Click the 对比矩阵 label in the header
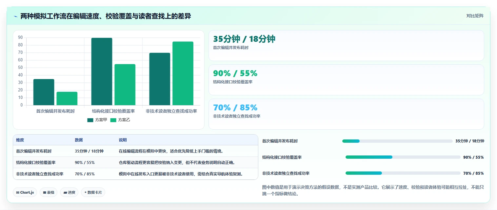 click(x=475, y=16)
